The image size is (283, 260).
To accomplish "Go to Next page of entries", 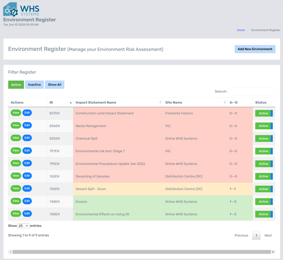I will point(268,235).
